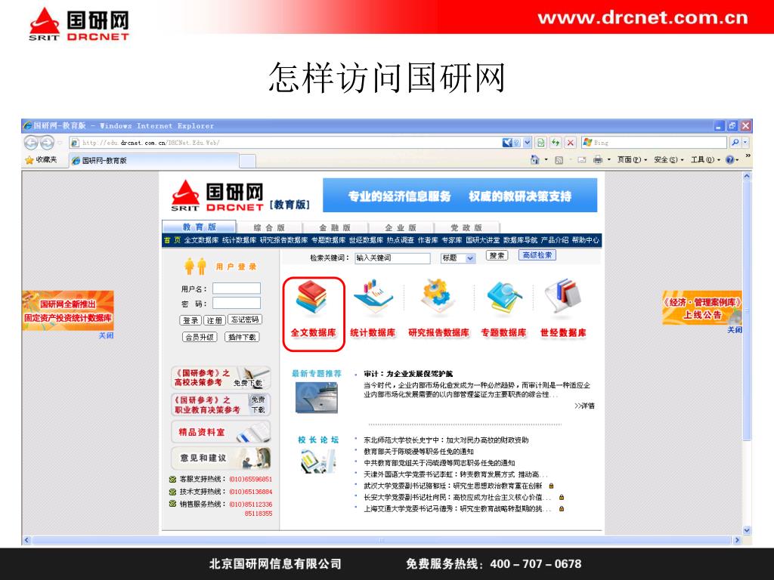Click the 会员升级 button

pyautogui.click(x=200, y=337)
